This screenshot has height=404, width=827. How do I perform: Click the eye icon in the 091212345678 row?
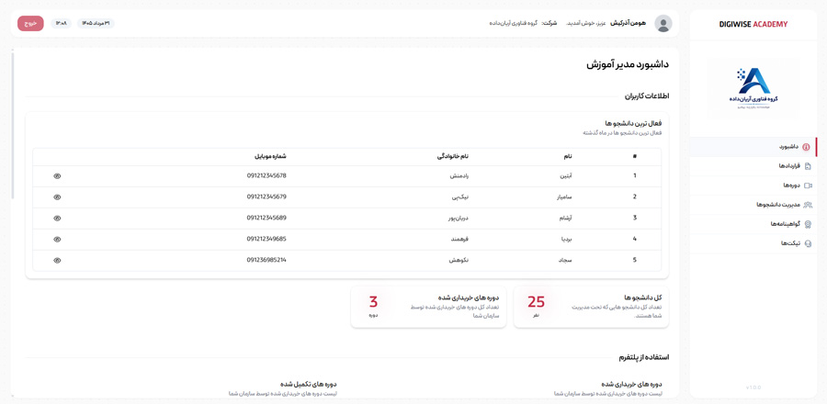click(57, 176)
